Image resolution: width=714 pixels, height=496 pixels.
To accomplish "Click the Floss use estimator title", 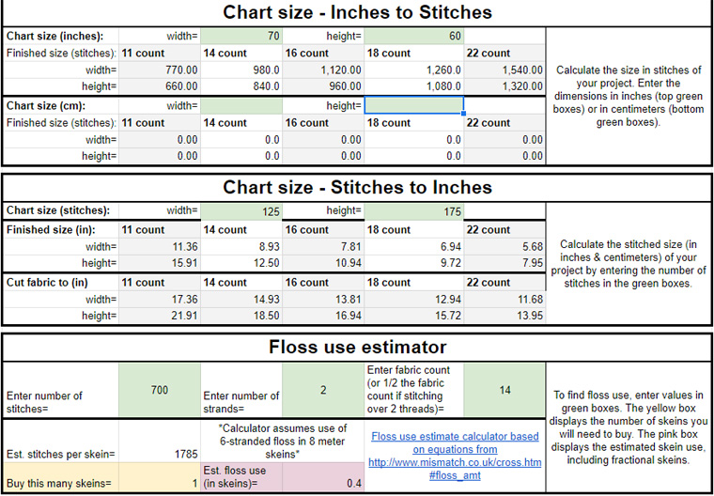I will [x=357, y=348].
